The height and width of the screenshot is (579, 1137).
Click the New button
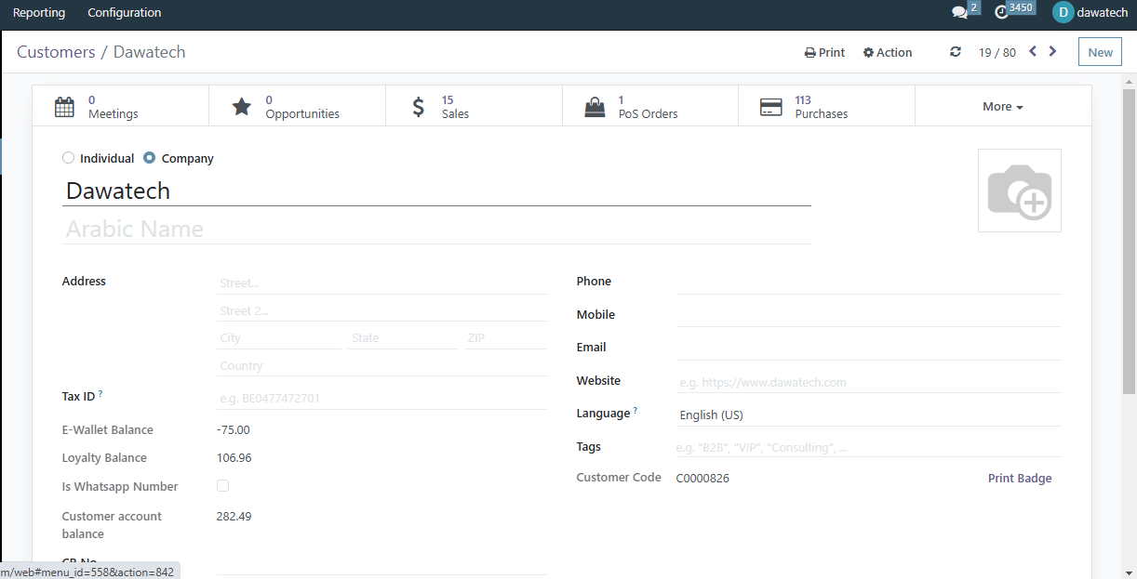[1101, 52]
